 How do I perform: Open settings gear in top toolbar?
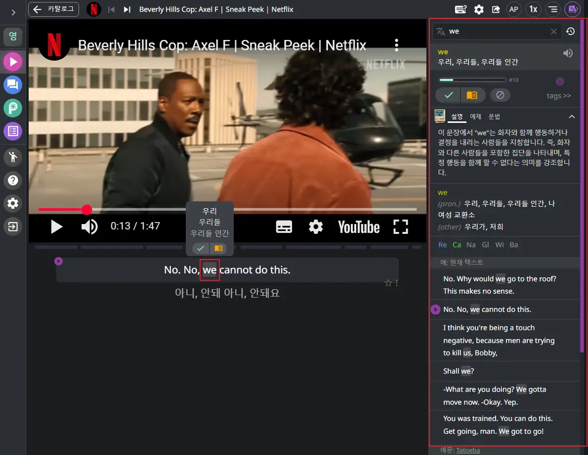pyautogui.click(x=479, y=9)
